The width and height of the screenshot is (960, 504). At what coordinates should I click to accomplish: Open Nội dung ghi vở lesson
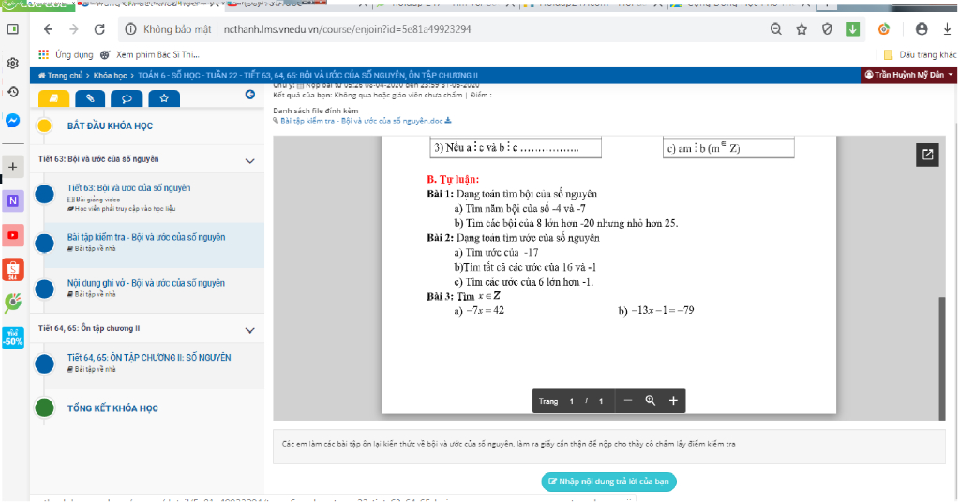[145, 283]
